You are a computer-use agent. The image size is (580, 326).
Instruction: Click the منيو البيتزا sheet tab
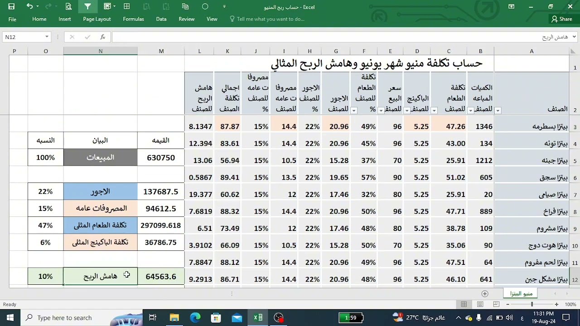click(x=521, y=293)
